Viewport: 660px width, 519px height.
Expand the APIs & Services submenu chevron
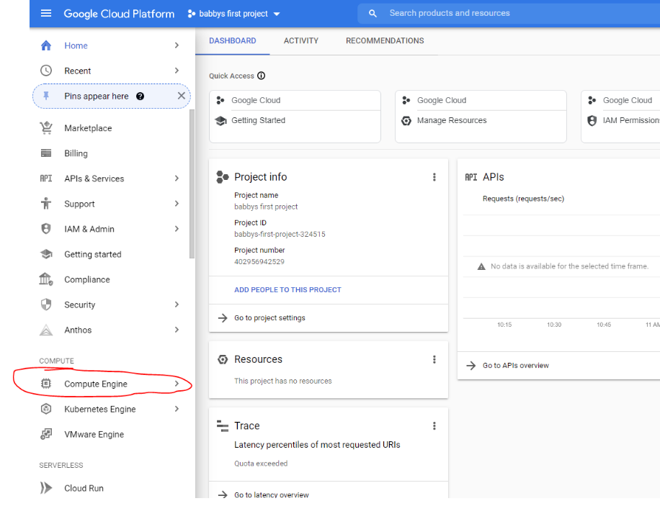tap(177, 179)
